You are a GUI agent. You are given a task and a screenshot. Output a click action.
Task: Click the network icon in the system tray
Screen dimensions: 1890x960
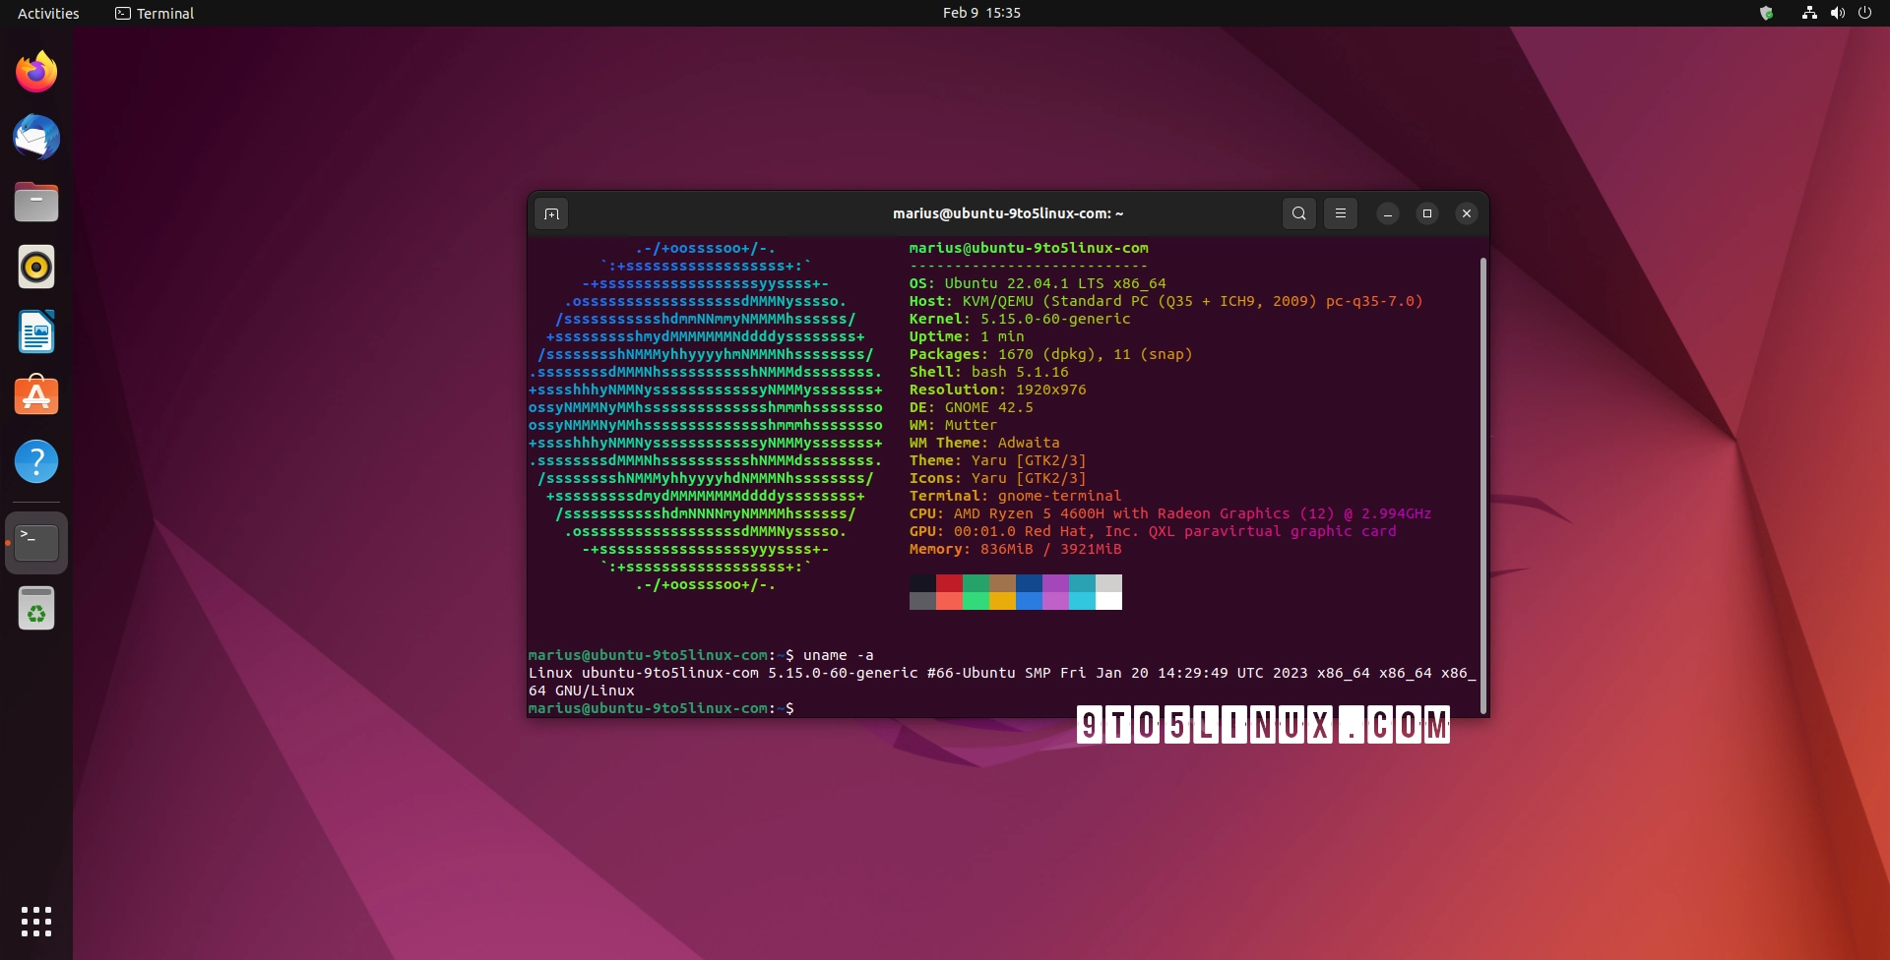click(1807, 13)
